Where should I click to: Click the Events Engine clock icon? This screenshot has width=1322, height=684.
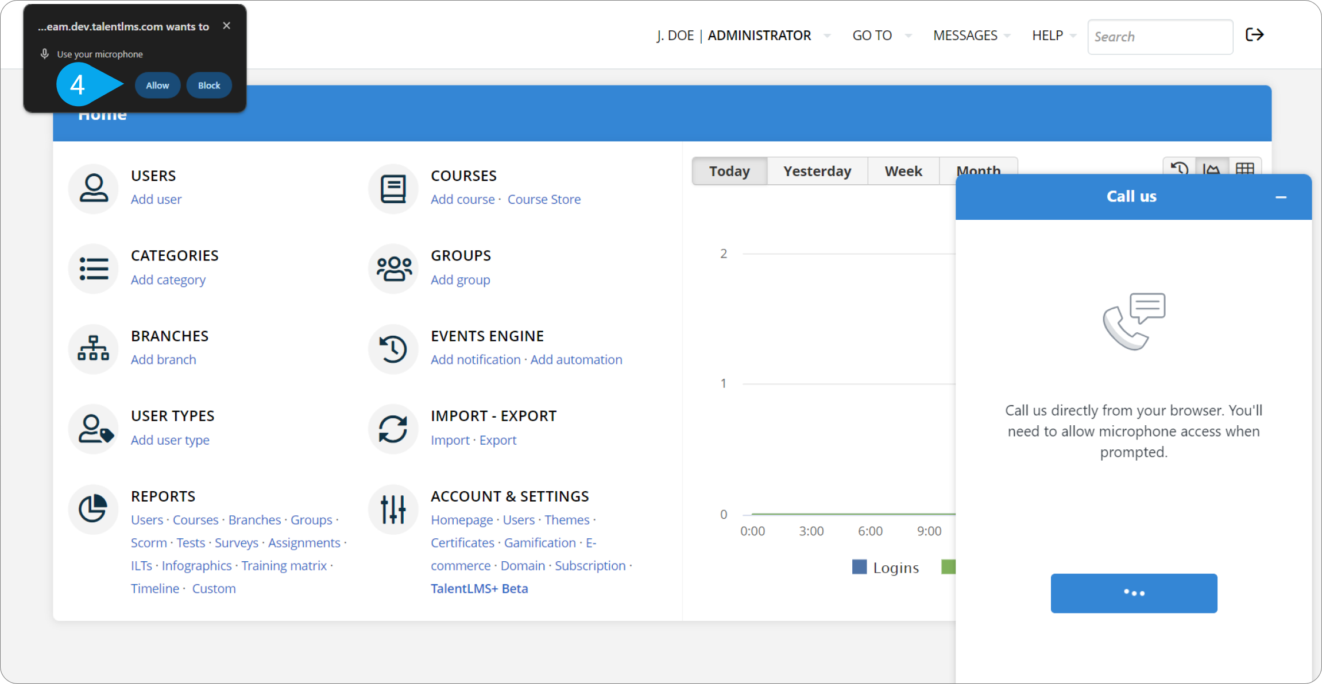pyautogui.click(x=393, y=348)
